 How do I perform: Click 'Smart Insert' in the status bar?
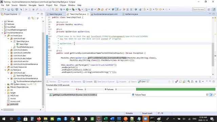coord(147,113)
